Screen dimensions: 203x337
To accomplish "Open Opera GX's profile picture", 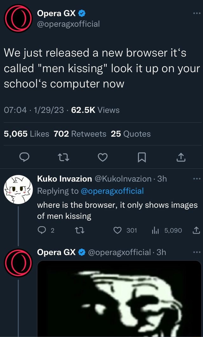I will click(x=18, y=18).
